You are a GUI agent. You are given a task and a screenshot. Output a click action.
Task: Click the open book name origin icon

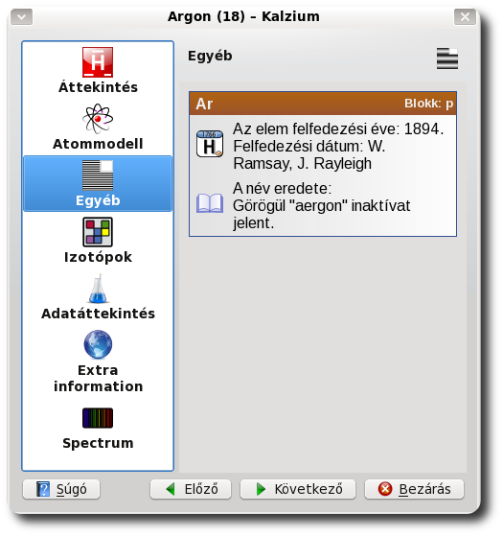(210, 203)
